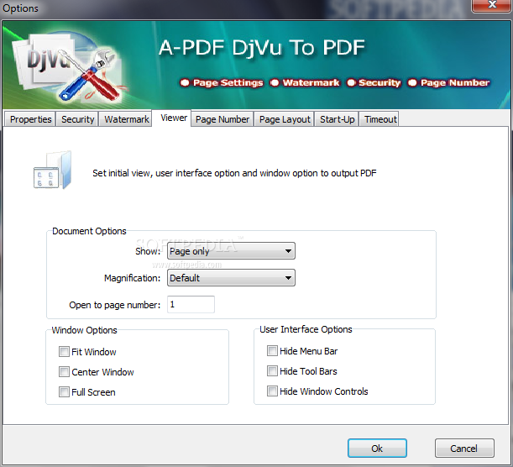Screen dimensions: 513x467
Task: Click the 'Open to page number:' label
Action: click(114, 305)
